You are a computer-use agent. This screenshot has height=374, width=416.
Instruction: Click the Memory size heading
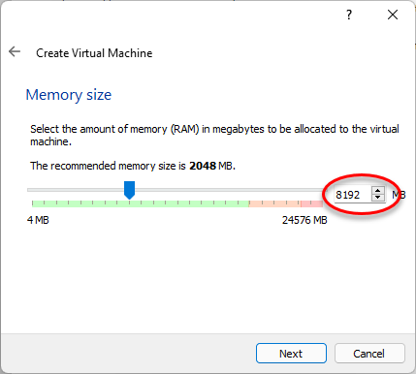(69, 95)
